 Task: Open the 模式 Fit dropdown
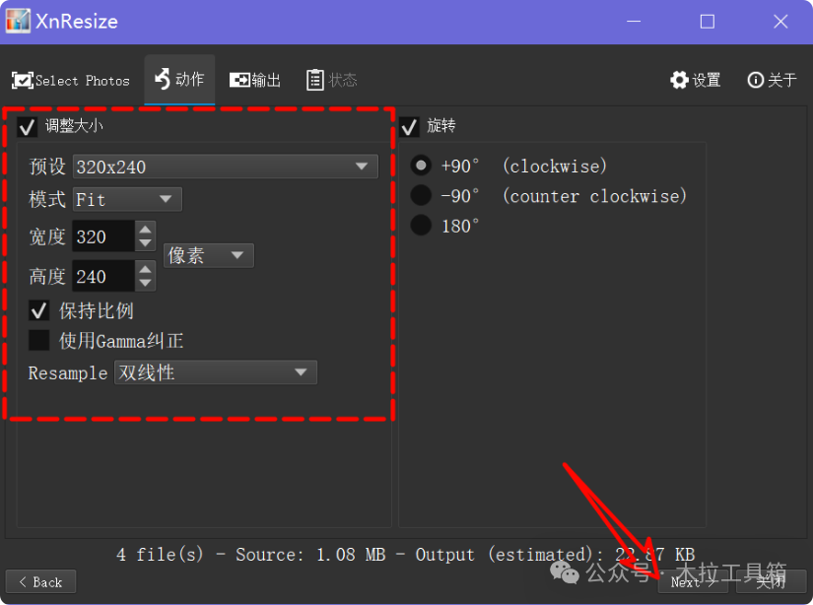(x=127, y=200)
